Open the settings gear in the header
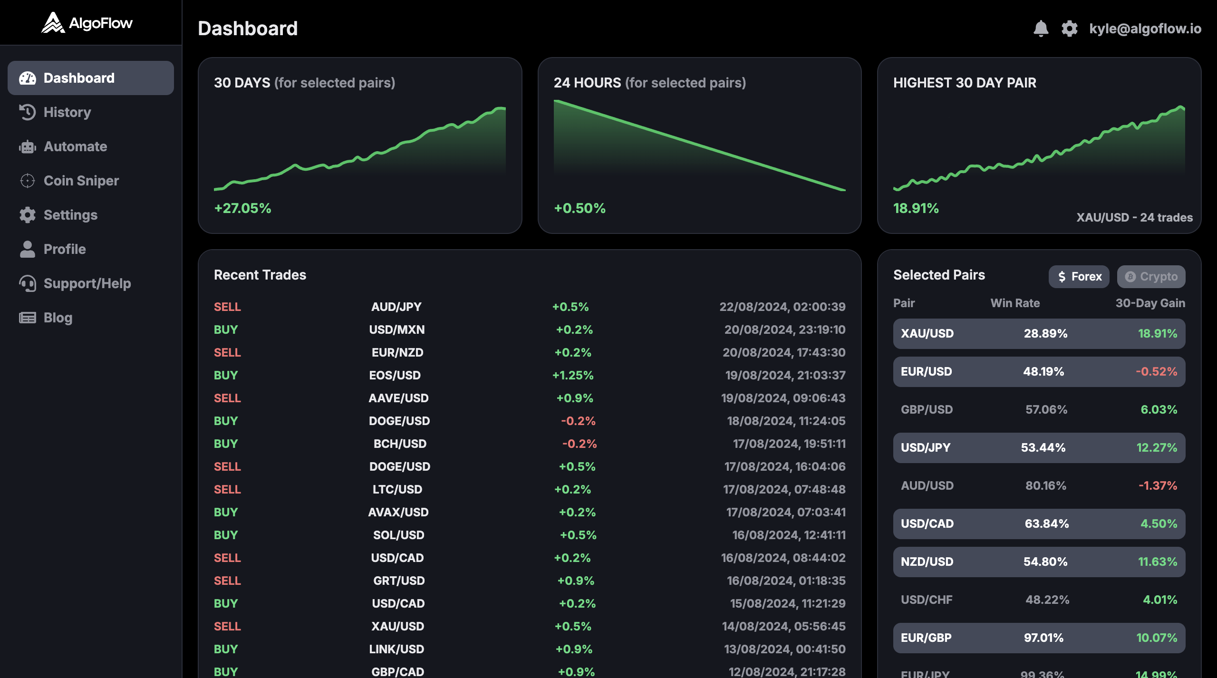Image resolution: width=1217 pixels, height=678 pixels. pyautogui.click(x=1069, y=29)
